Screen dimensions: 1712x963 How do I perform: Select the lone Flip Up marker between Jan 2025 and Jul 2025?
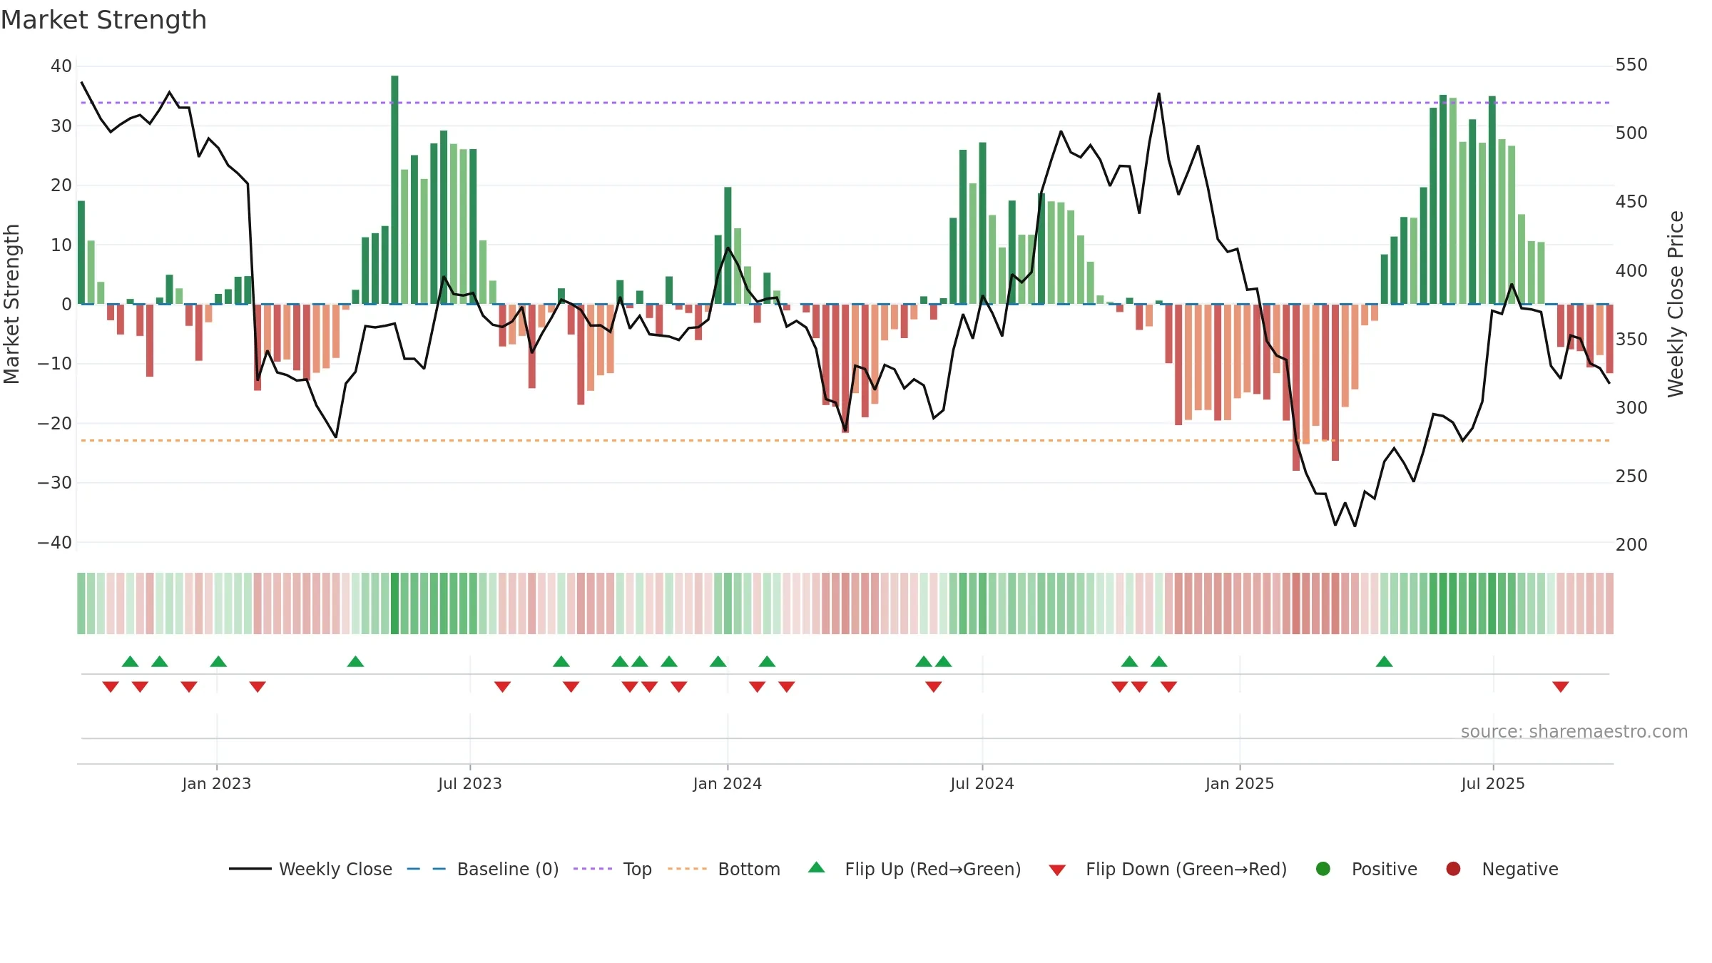pyautogui.click(x=1385, y=661)
